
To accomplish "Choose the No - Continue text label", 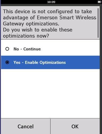I will (27, 49).
